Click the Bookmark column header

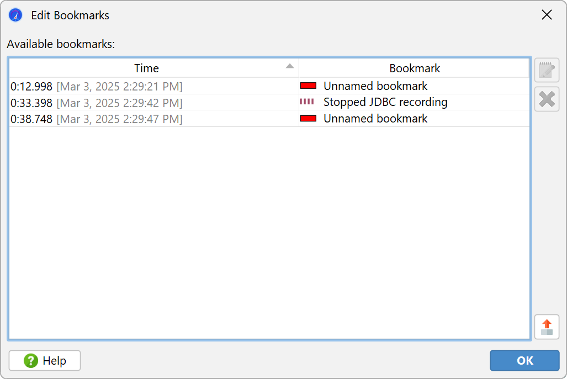point(415,68)
